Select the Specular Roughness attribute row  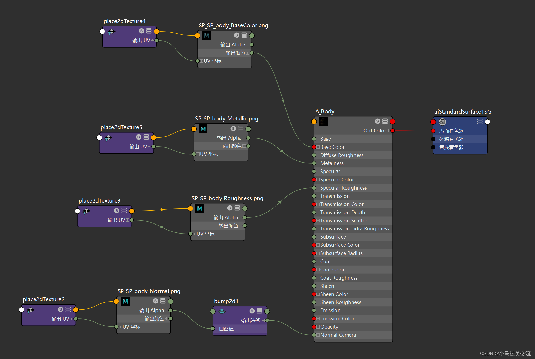[x=343, y=188]
